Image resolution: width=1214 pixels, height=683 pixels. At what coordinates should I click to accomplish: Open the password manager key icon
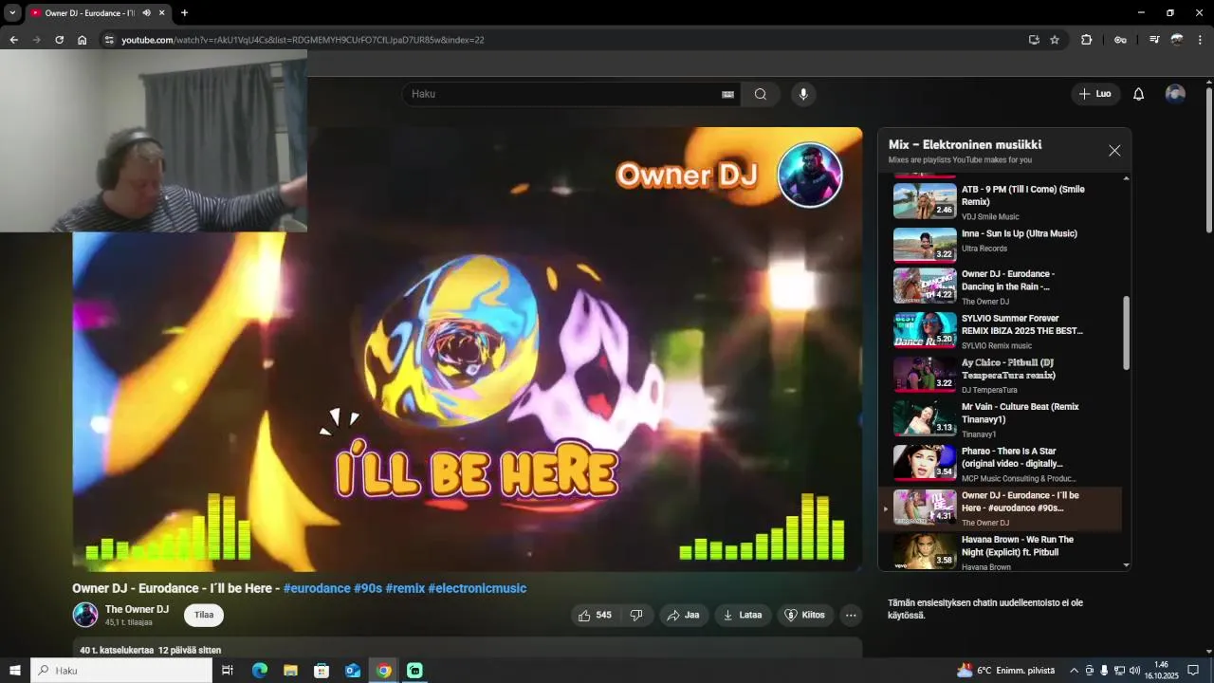1120,40
